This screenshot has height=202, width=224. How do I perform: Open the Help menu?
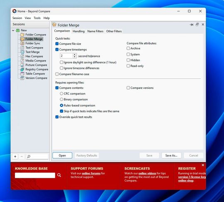point(46,18)
